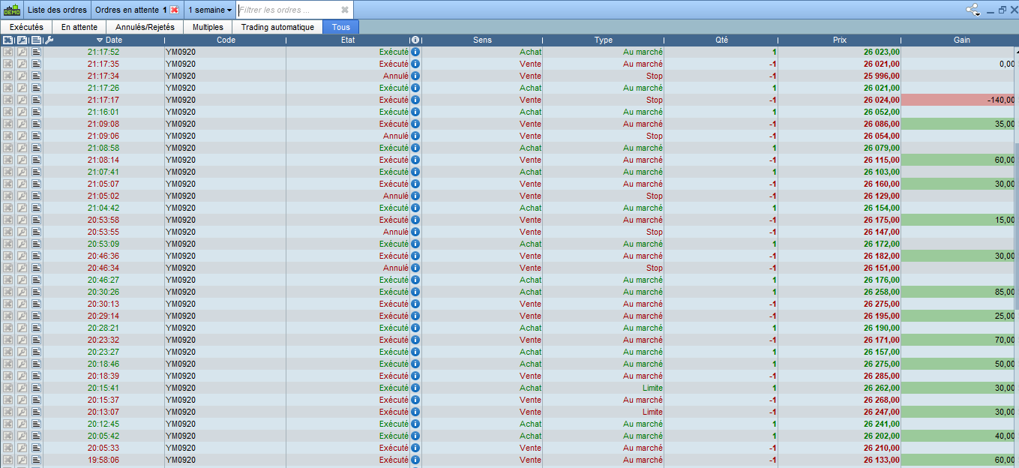This screenshot has width=1019, height=468.
Task: Select Stop type at 20:46:34
Action: click(x=604, y=268)
